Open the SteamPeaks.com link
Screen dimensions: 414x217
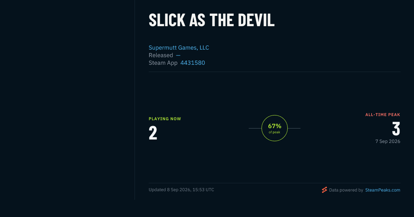(383, 190)
